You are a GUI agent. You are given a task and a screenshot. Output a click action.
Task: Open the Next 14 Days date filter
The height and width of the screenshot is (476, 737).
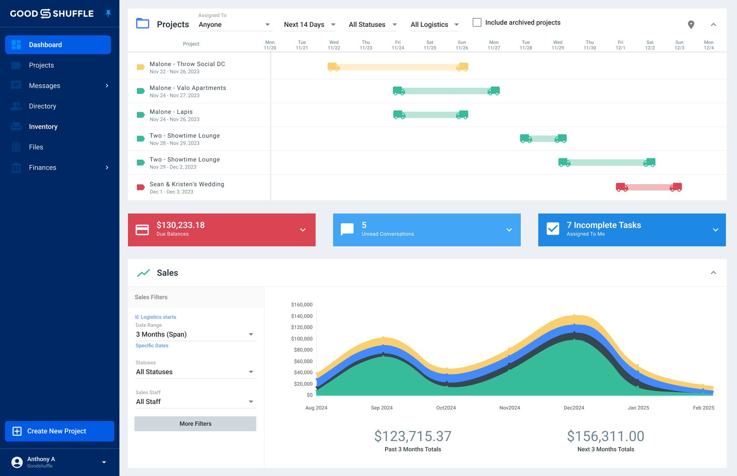point(309,24)
